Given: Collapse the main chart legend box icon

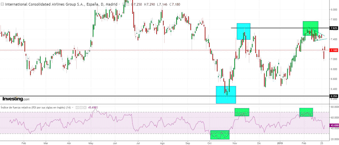Looking at the screenshot, I should point(2,4).
